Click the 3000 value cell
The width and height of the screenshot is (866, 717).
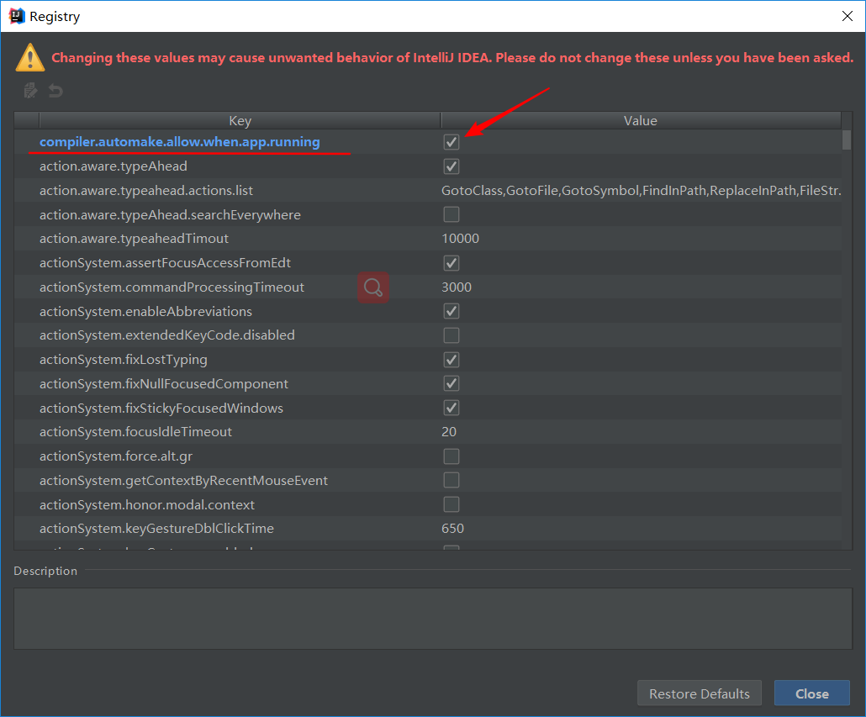(642, 287)
